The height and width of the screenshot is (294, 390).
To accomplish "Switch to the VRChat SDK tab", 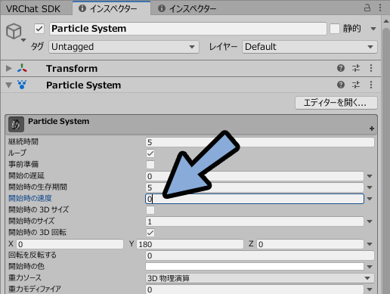I will pos(33,9).
